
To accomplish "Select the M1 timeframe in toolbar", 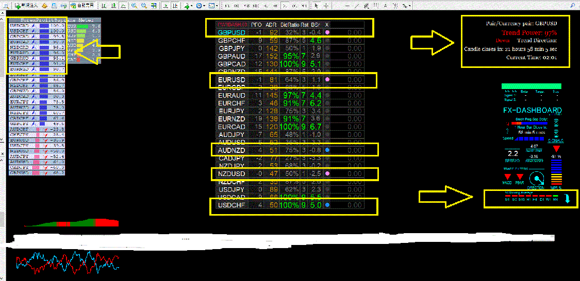I will click(227, 6).
